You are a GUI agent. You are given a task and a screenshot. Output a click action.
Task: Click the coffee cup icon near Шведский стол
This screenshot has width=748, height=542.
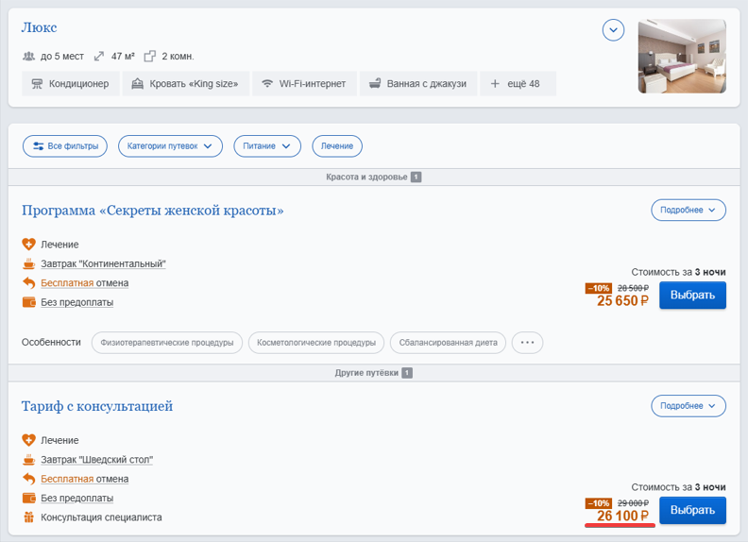click(x=29, y=460)
